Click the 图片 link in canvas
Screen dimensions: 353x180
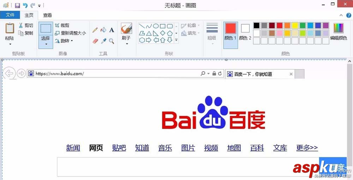[x=188, y=148]
